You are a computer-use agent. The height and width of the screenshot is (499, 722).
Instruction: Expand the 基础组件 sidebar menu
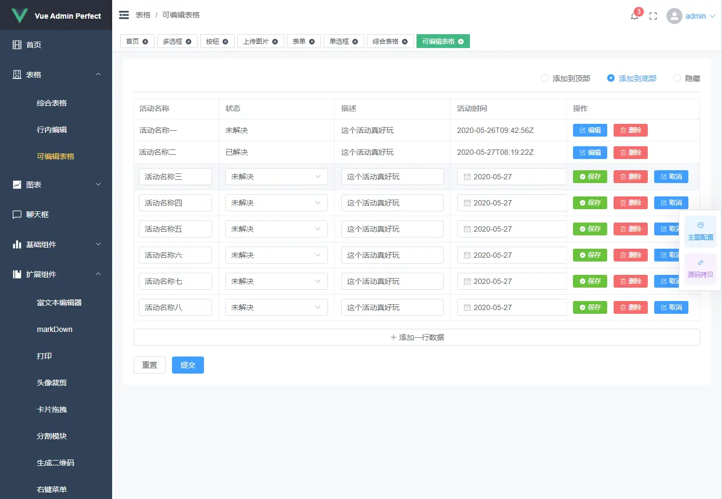[56, 244]
